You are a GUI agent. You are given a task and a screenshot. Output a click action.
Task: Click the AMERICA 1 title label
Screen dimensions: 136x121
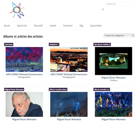coord(54,44)
